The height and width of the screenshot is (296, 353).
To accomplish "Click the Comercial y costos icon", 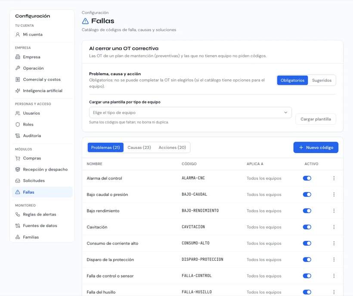I will (18, 80).
